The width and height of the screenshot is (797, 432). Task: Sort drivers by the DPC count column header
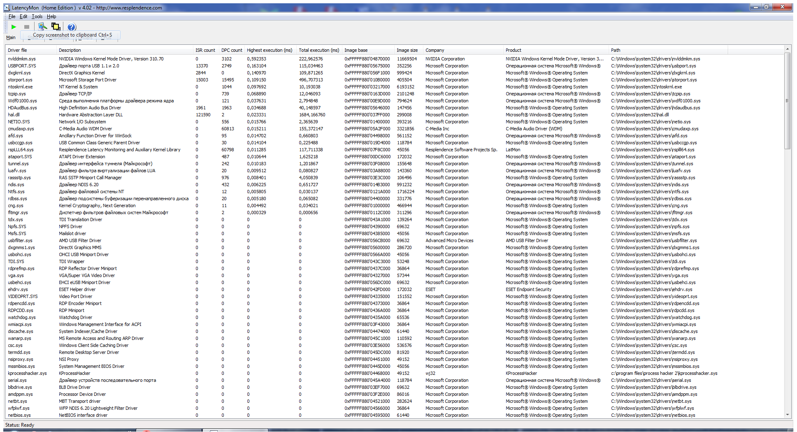231,50
